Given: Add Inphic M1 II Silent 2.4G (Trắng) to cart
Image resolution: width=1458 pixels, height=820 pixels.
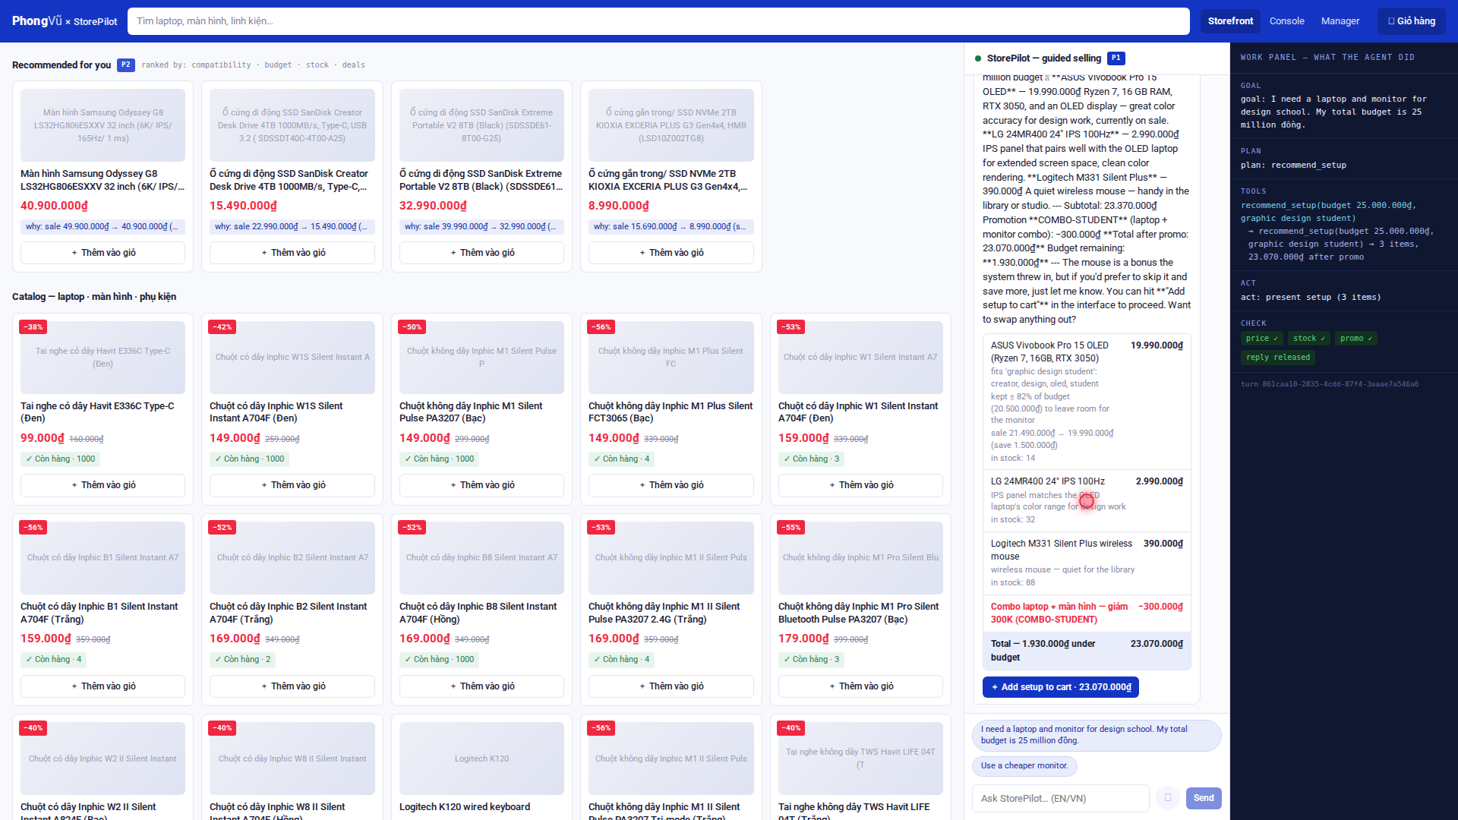Looking at the screenshot, I should [671, 686].
